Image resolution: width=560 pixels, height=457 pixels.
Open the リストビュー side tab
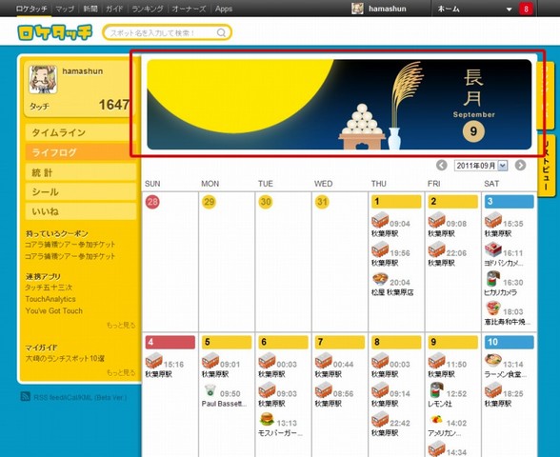coord(546,166)
